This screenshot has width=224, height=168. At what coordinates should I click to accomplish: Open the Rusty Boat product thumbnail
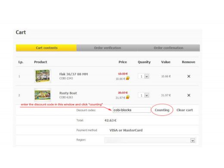click(43, 95)
